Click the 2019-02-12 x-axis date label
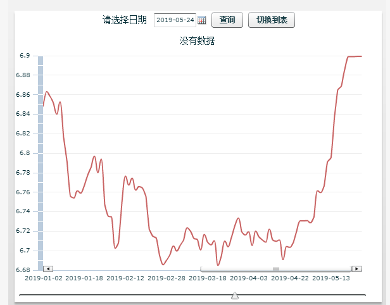The height and width of the screenshot is (305, 390). tap(125, 278)
